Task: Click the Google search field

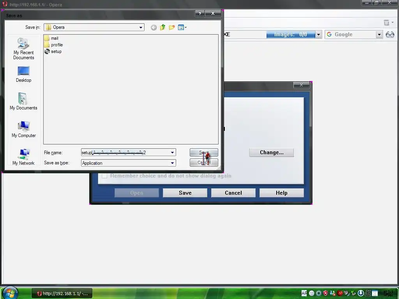Action: point(355,35)
